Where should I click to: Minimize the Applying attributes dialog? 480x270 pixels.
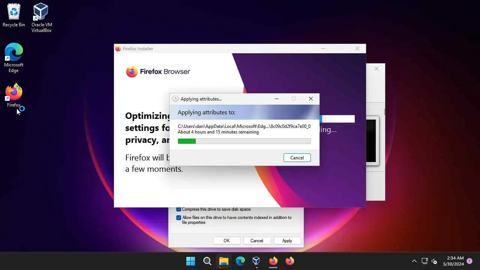[277, 99]
